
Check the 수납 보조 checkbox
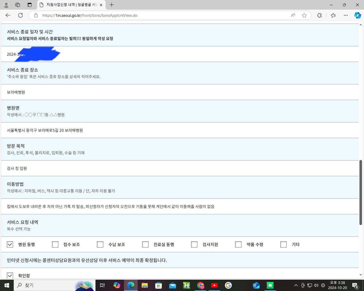tap(100, 244)
